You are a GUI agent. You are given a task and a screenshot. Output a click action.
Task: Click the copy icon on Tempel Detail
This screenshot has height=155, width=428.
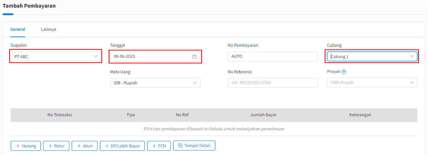pyautogui.click(x=180, y=146)
